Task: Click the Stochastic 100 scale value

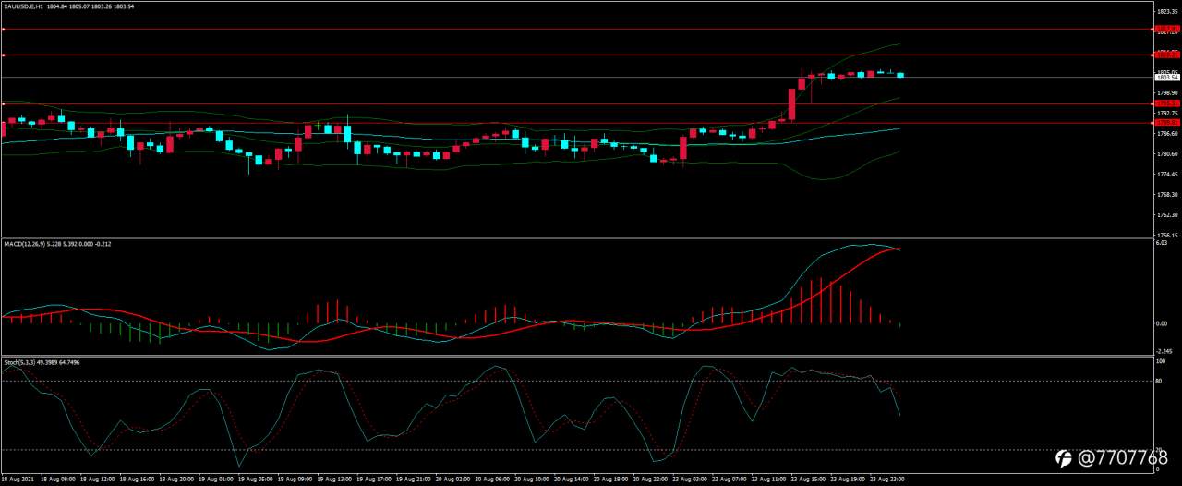Action: (x=1161, y=361)
